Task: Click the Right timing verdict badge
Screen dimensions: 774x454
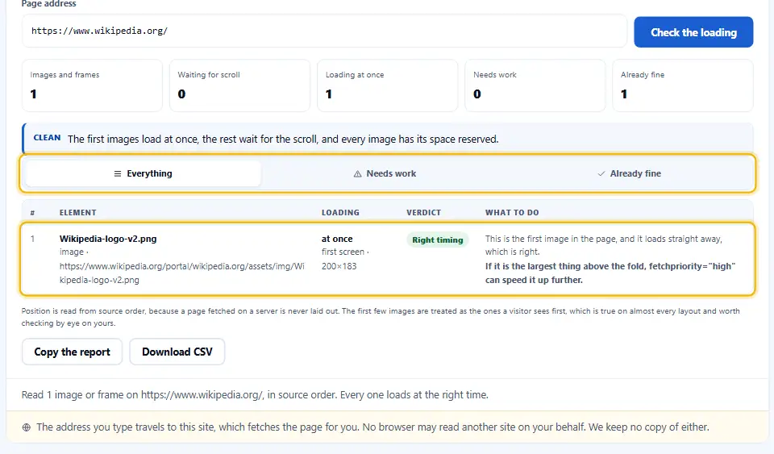Action: pos(437,239)
